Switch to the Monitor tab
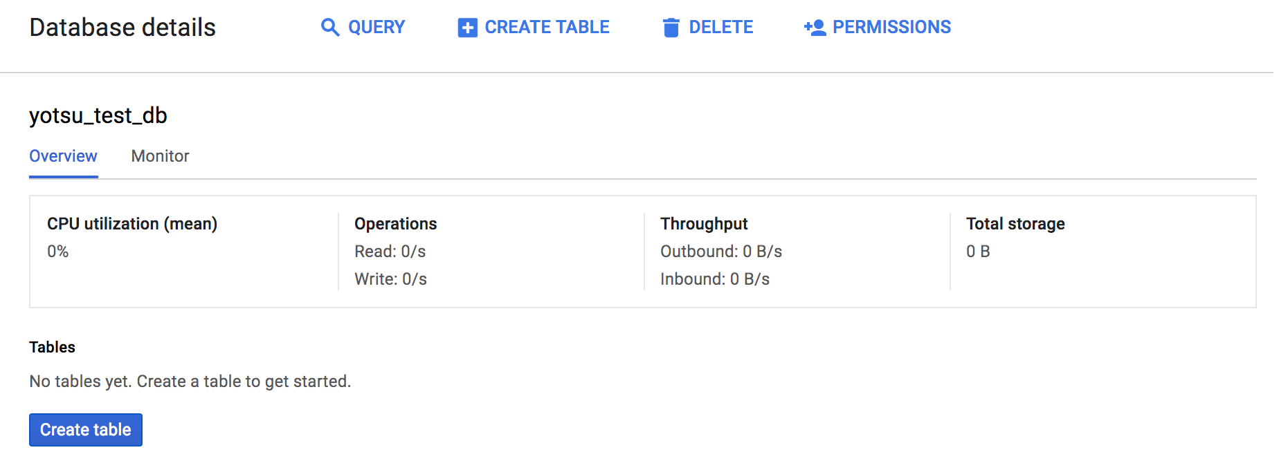The width and height of the screenshot is (1279, 470). click(x=160, y=156)
